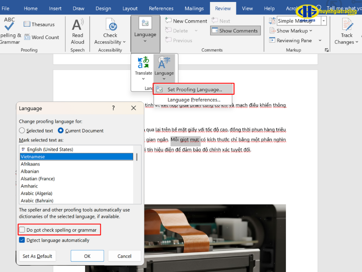Click OK in the Language dialog

point(87,256)
